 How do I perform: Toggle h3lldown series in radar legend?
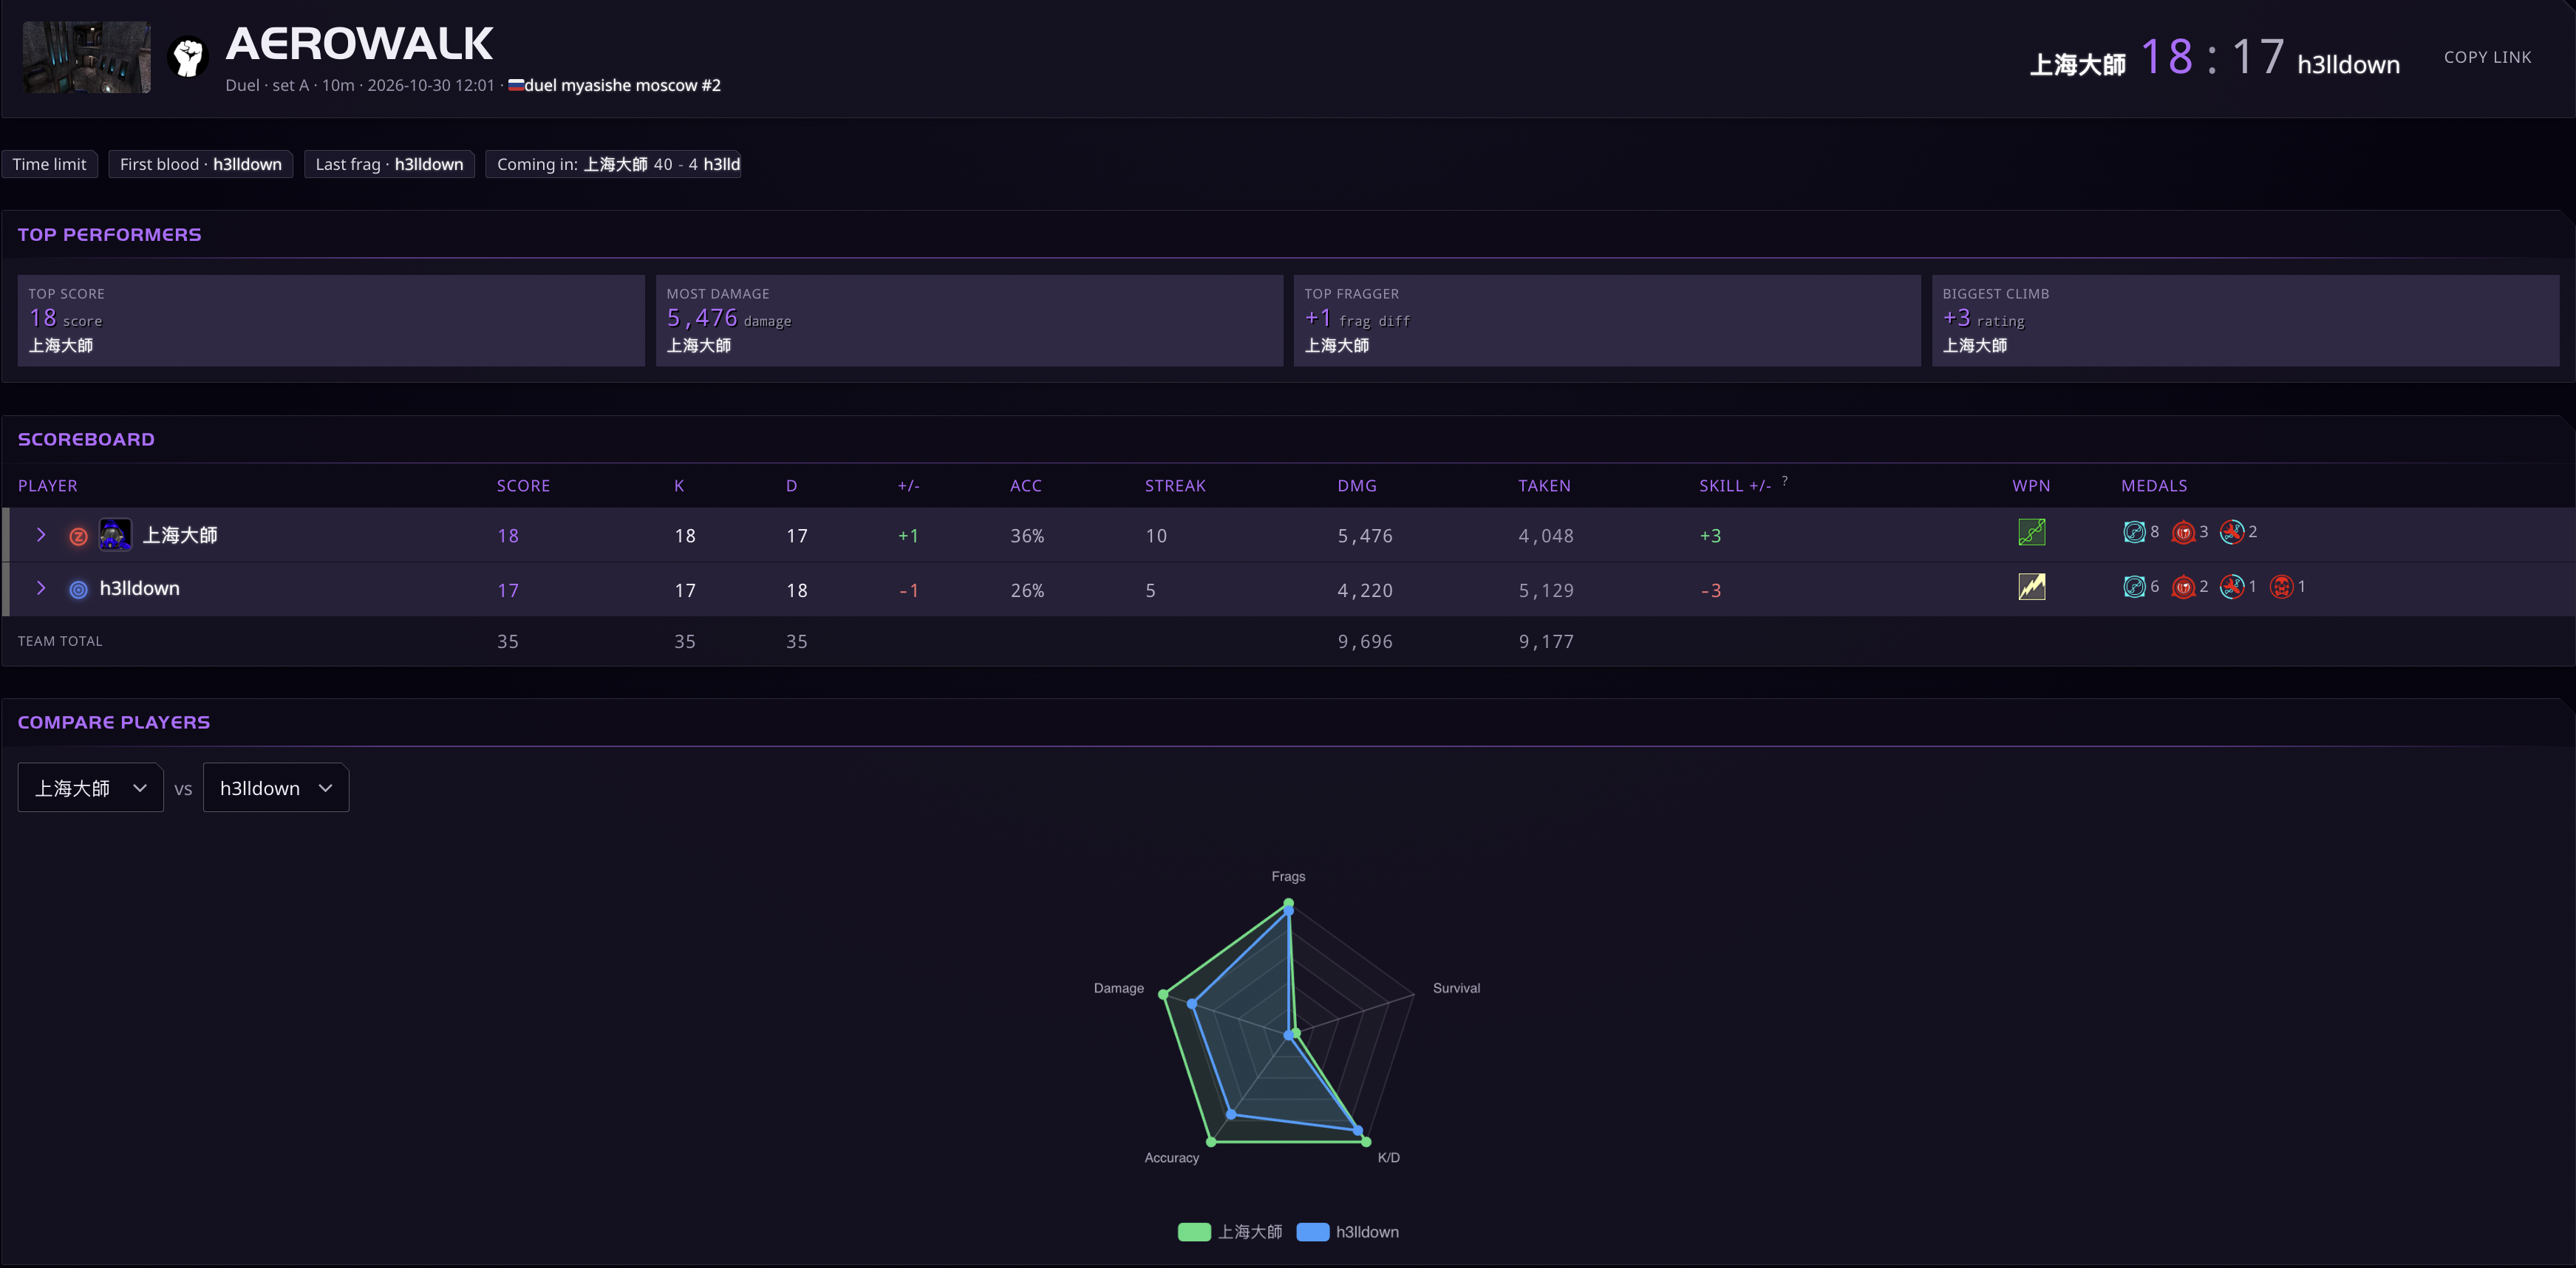click(x=1347, y=1232)
